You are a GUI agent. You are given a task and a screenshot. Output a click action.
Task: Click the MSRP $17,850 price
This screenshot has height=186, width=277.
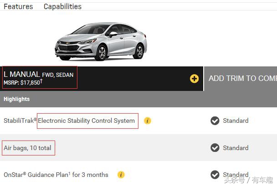(22, 83)
